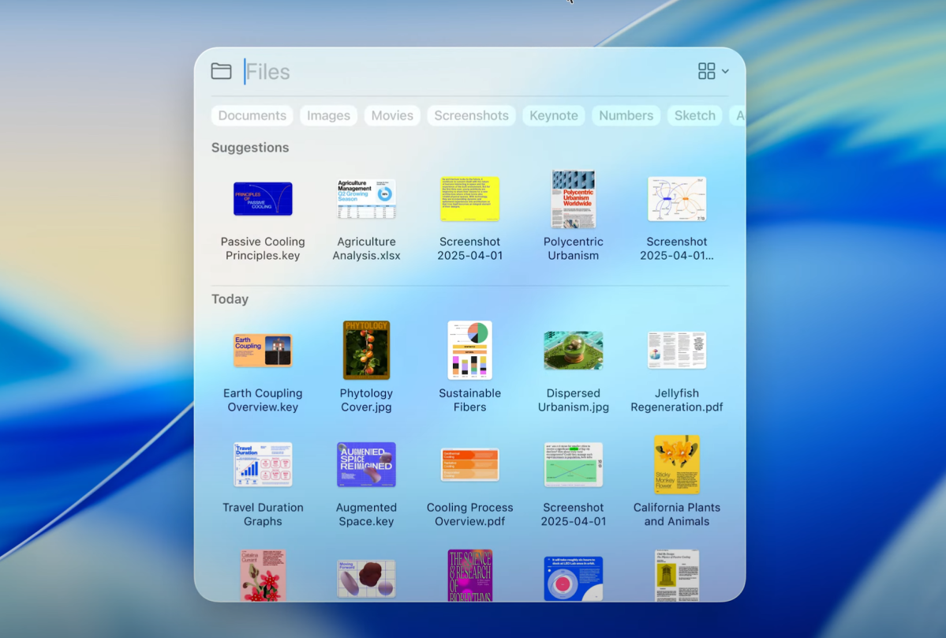Image resolution: width=946 pixels, height=638 pixels.
Task: Filter by Movies chip
Action: click(x=392, y=115)
